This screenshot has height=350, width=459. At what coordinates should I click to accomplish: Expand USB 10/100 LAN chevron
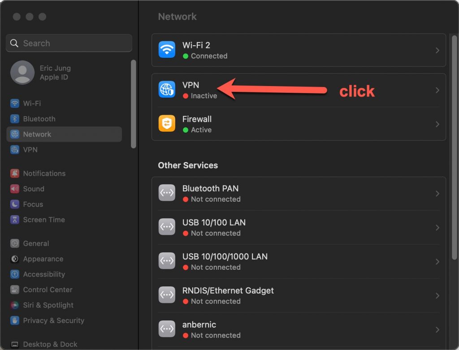pyautogui.click(x=437, y=228)
